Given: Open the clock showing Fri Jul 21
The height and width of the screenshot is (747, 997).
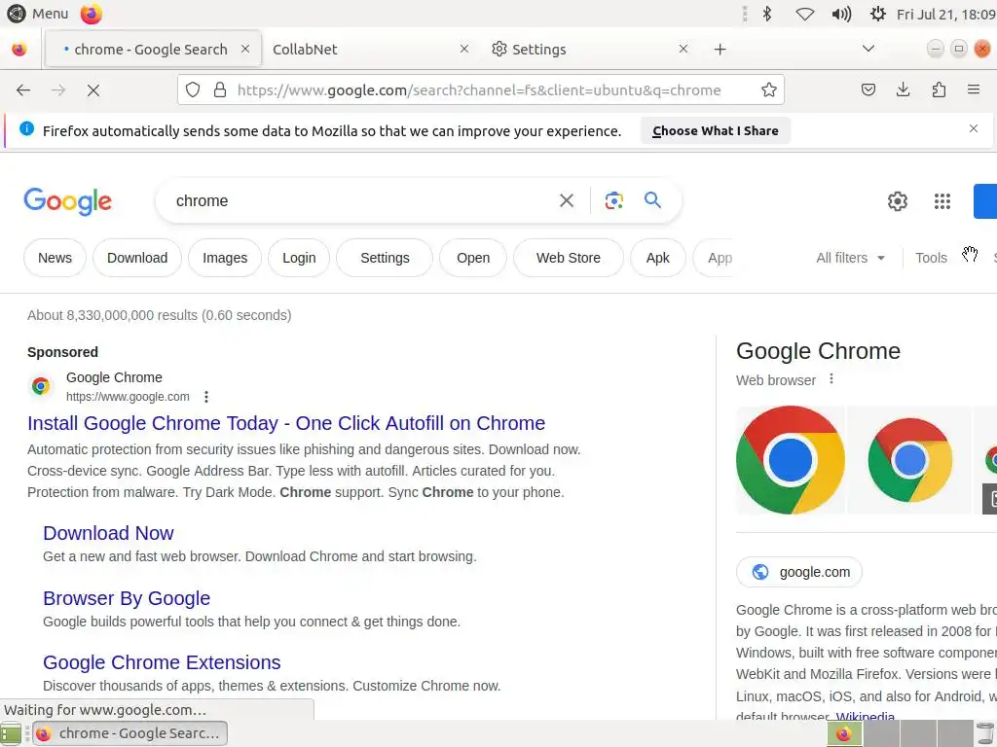Looking at the screenshot, I should click(x=945, y=14).
